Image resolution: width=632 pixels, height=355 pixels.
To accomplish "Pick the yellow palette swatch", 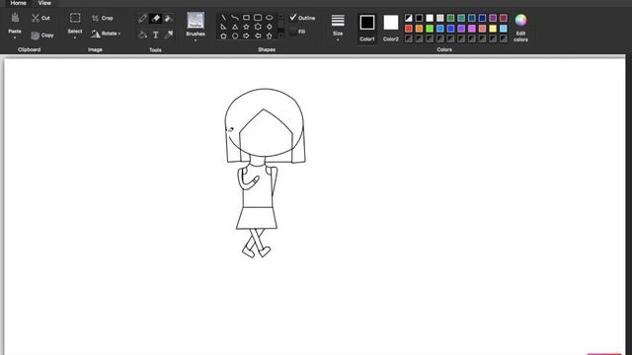I will pyautogui.click(x=493, y=29).
